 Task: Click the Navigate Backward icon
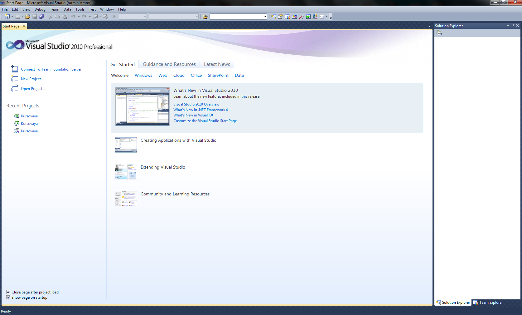coord(95,17)
